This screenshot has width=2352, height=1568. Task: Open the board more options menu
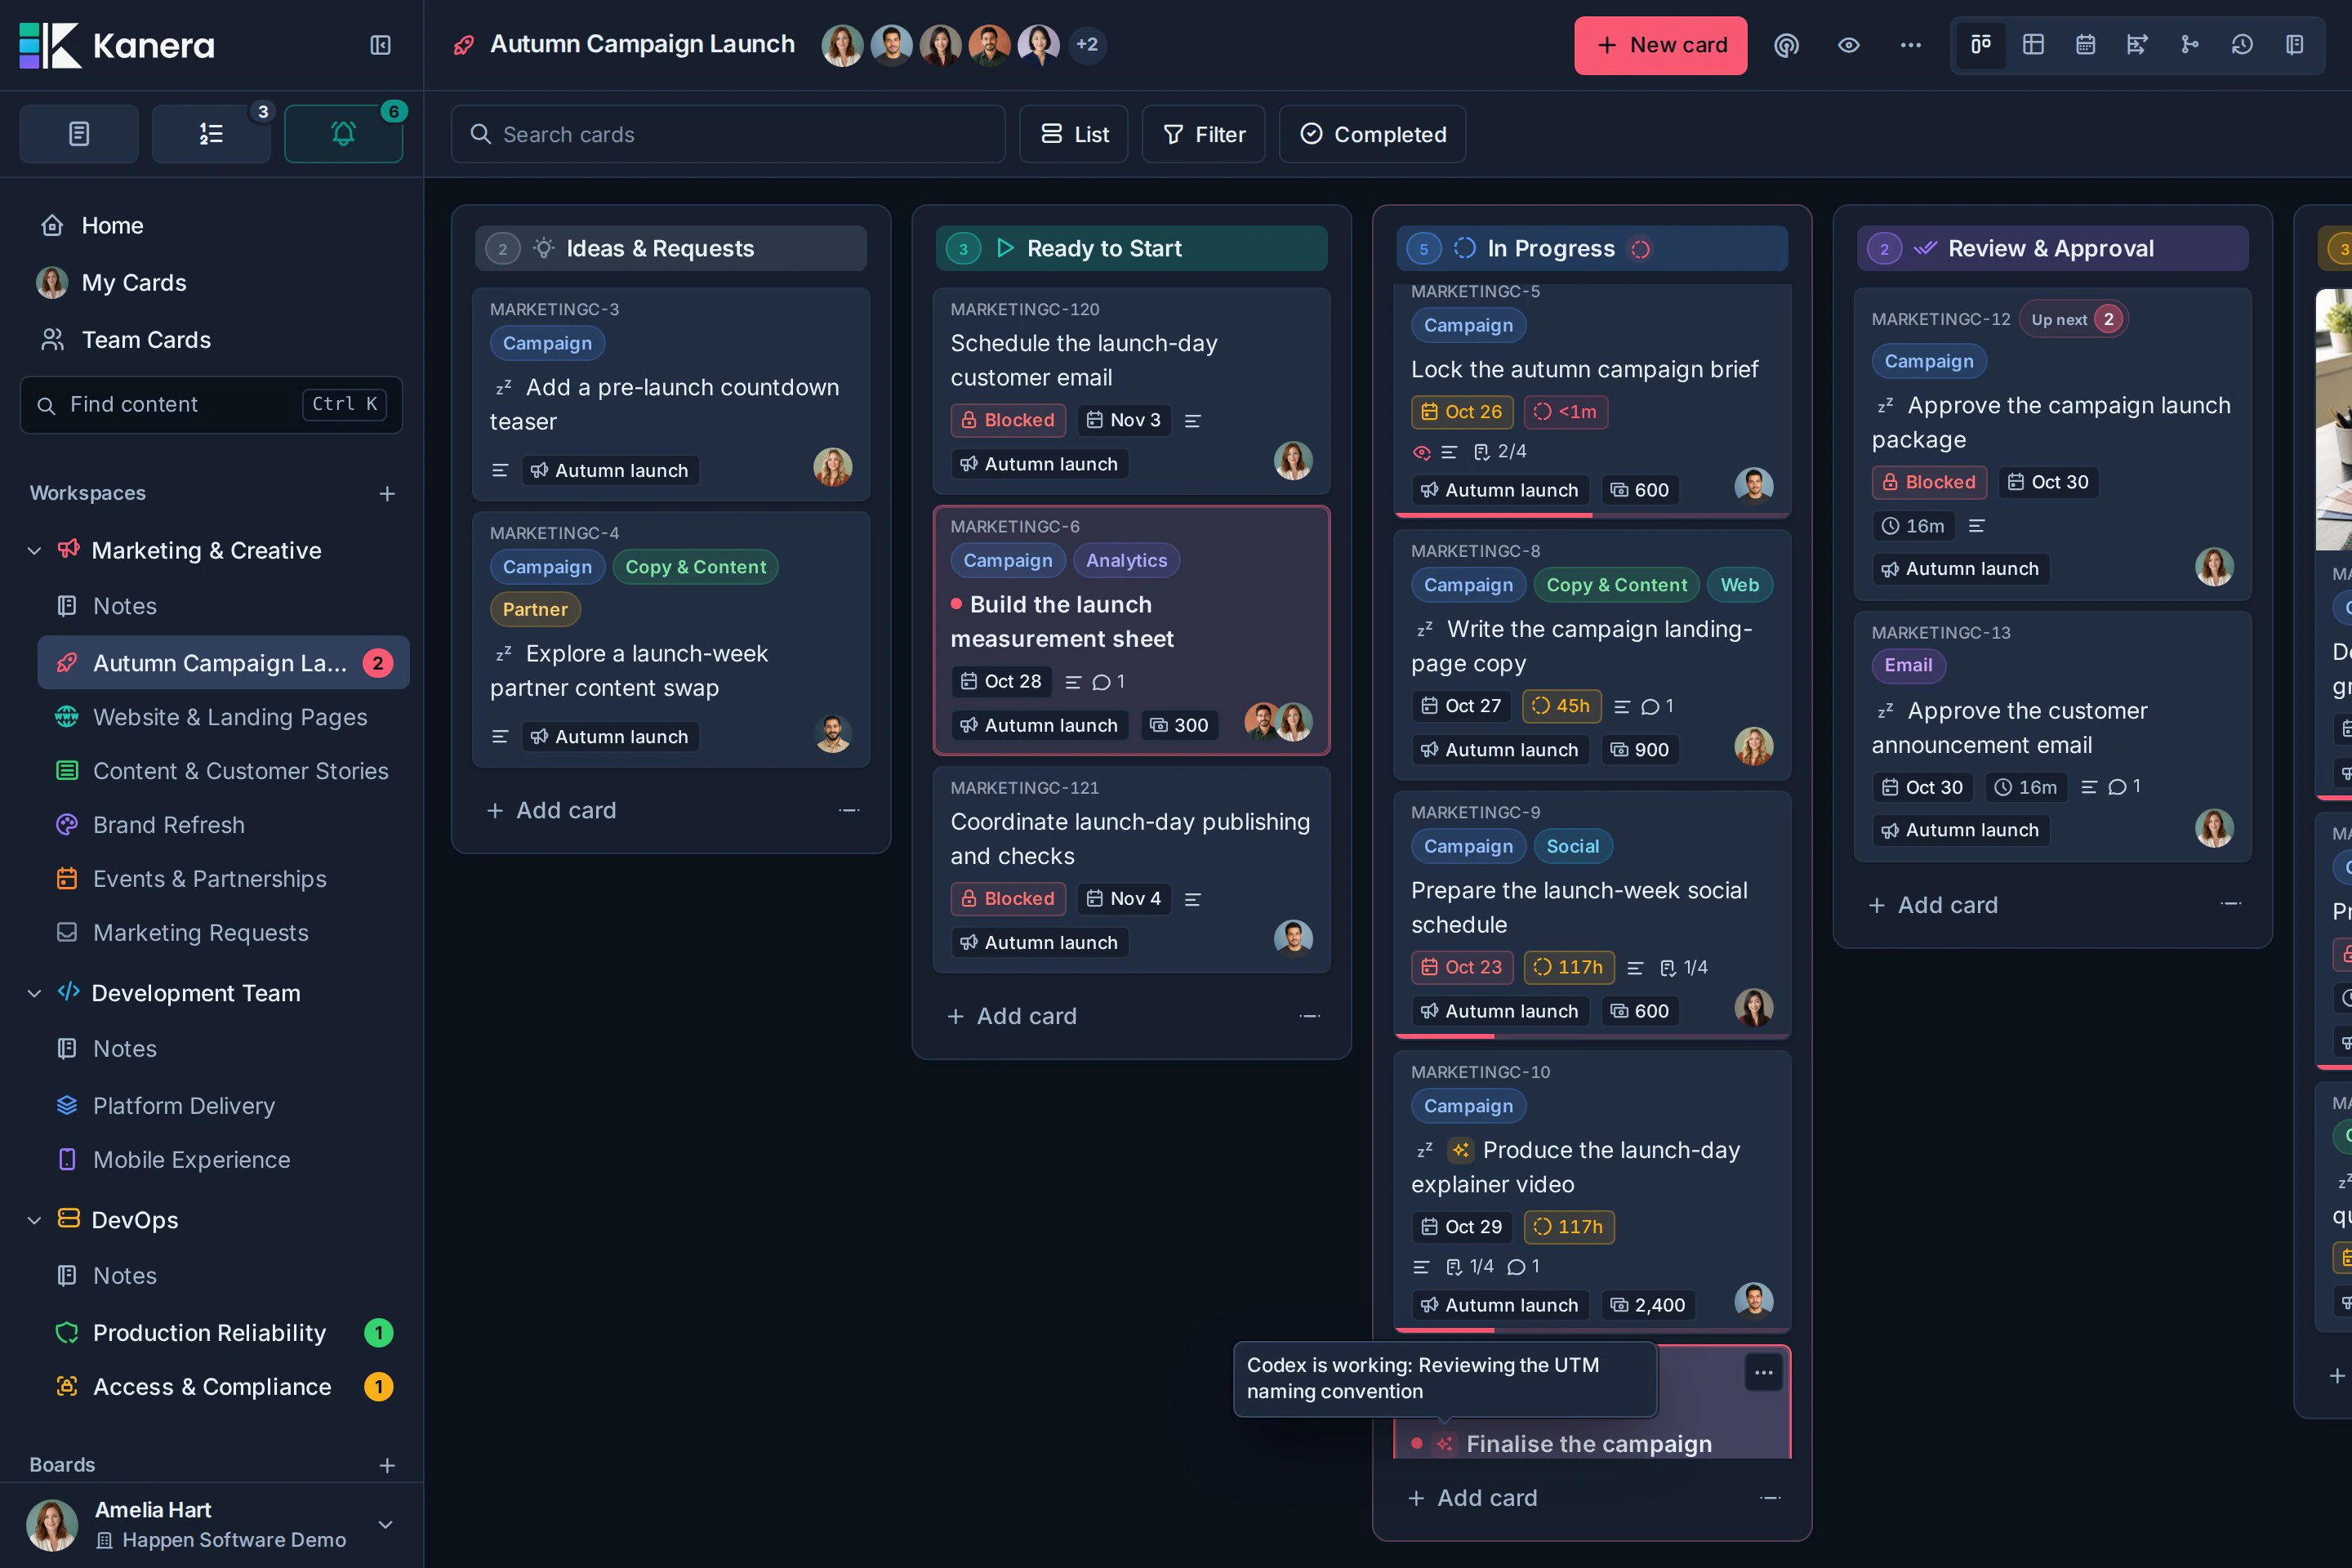pyautogui.click(x=1910, y=45)
